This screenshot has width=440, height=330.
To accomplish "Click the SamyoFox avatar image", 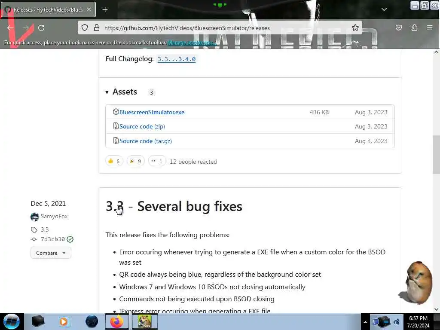I will tap(34, 217).
